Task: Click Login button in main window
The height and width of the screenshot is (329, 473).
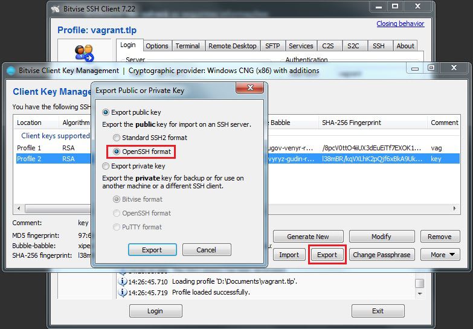Action: [x=156, y=311]
